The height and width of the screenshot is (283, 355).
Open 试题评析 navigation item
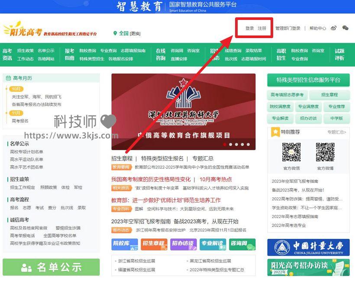click(339, 55)
